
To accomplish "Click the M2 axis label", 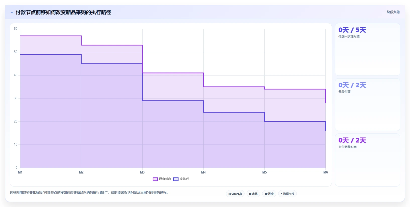I will 81,172.
